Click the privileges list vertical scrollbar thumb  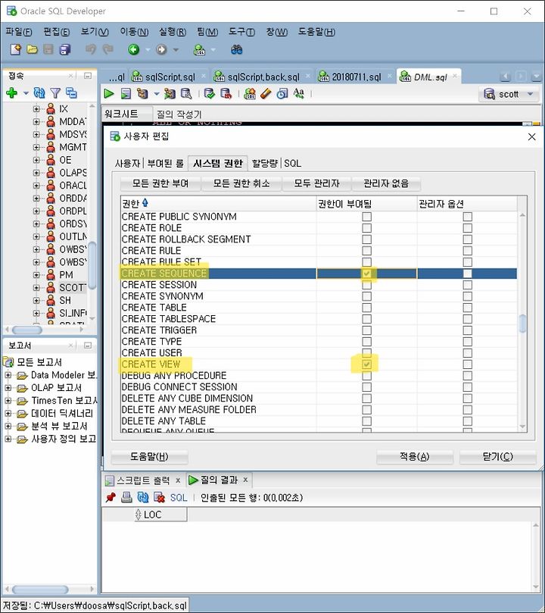(522, 324)
